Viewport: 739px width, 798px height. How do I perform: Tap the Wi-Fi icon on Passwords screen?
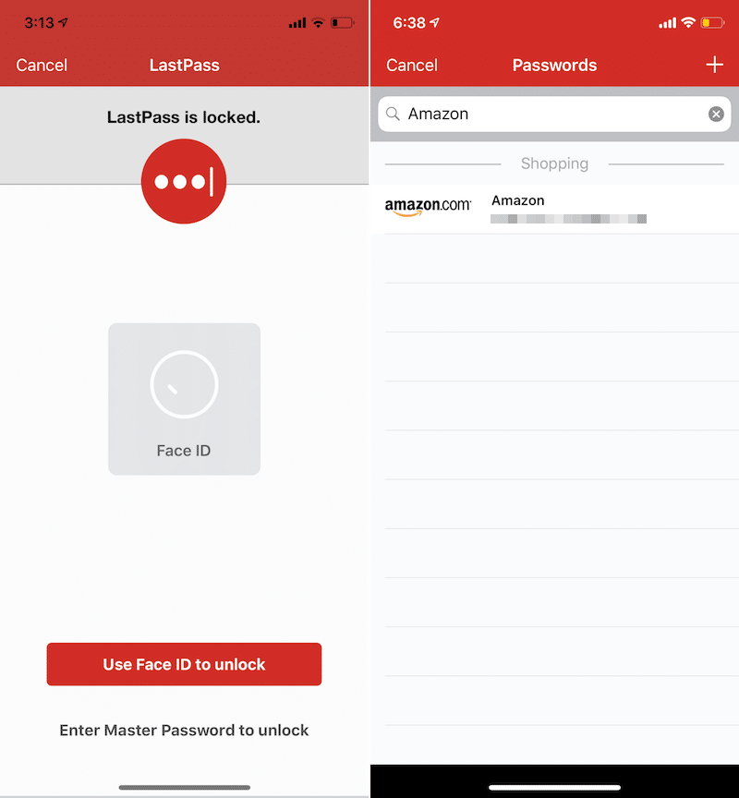(x=688, y=23)
